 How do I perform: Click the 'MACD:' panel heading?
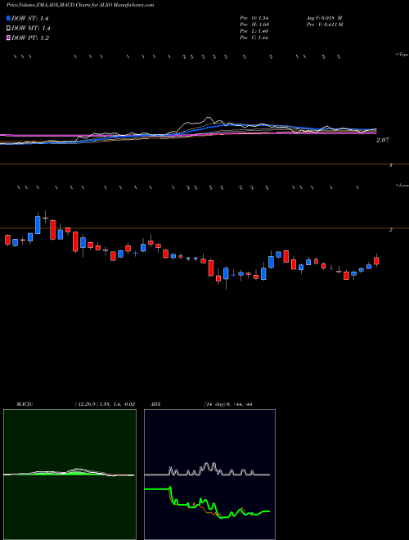pos(25,404)
